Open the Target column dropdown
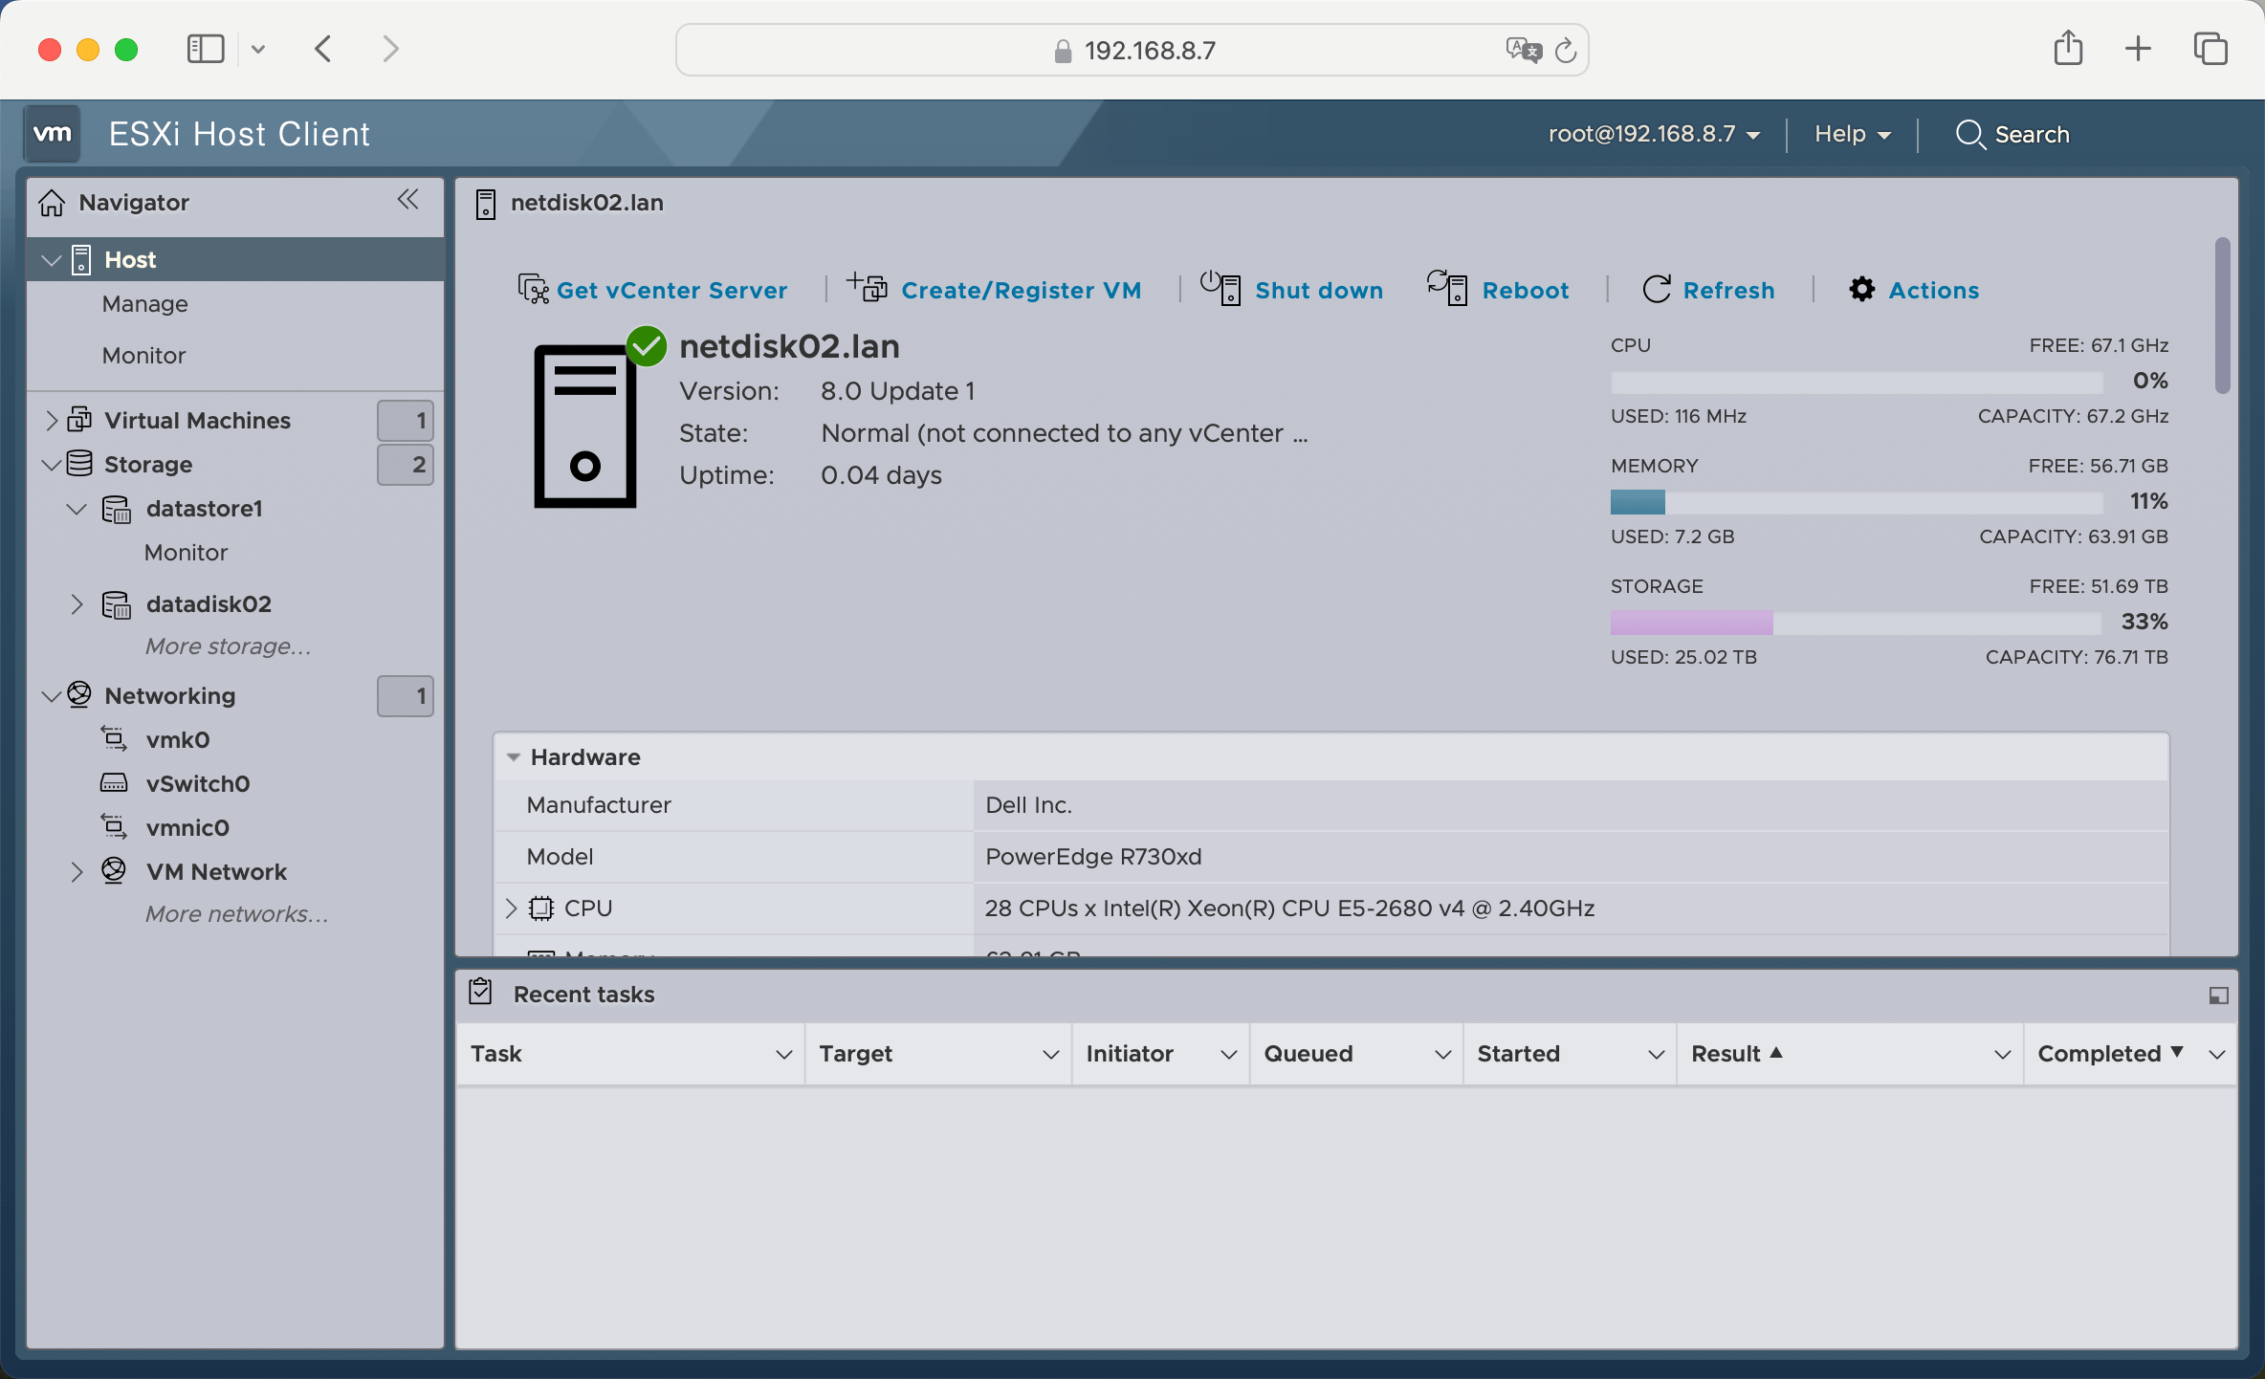 coord(1050,1054)
